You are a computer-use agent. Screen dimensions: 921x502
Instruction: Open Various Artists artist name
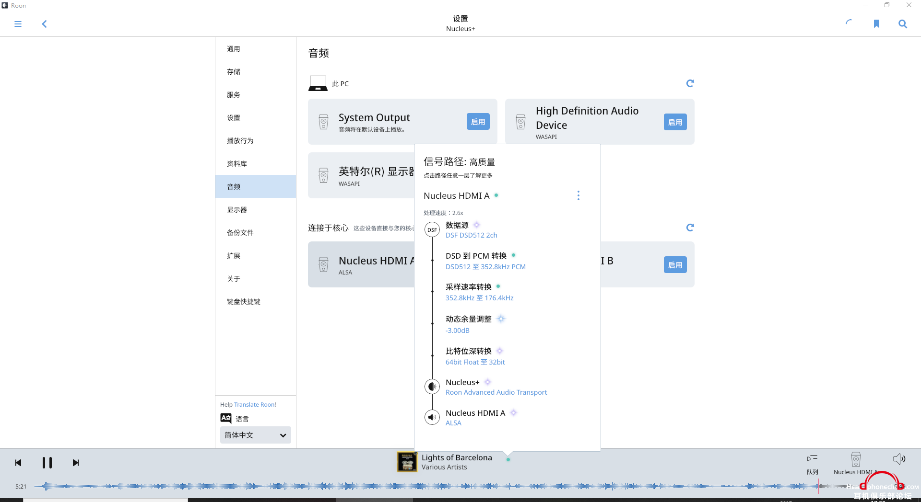(444, 467)
